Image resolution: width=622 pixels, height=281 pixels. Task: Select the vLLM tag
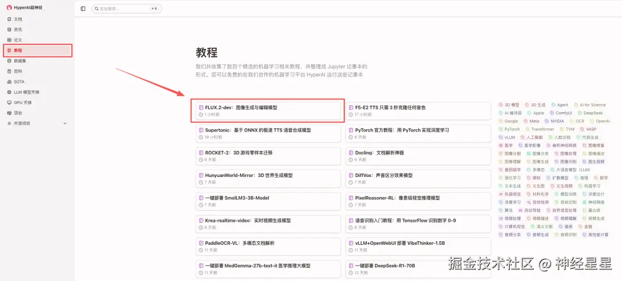(507, 137)
